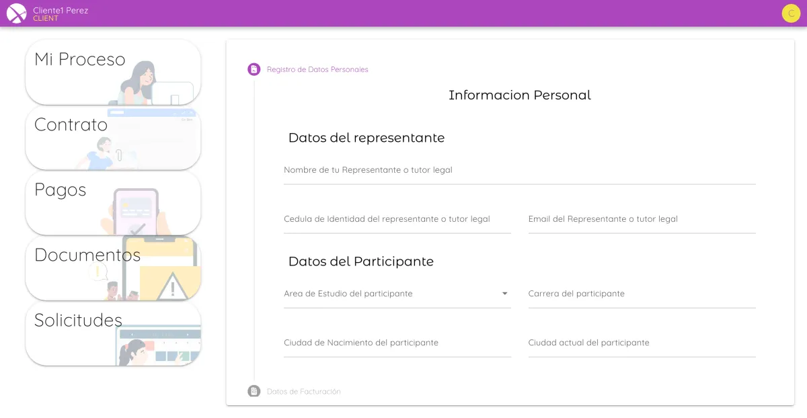Viewport: 807px width, 418px height.
Task: Focus the Nombre de tu Representante field
Action: pyautogui.click(x=520, y=171)
